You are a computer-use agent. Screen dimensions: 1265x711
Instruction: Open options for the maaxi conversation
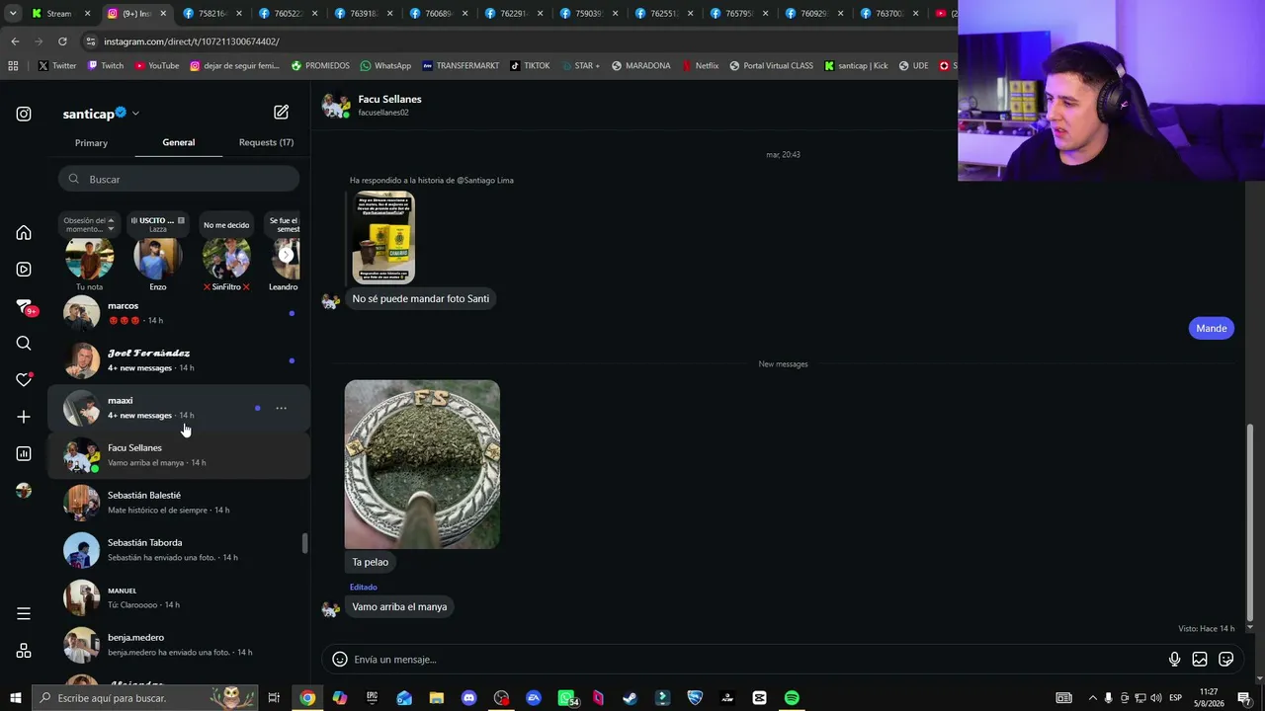tap(282, 408)
